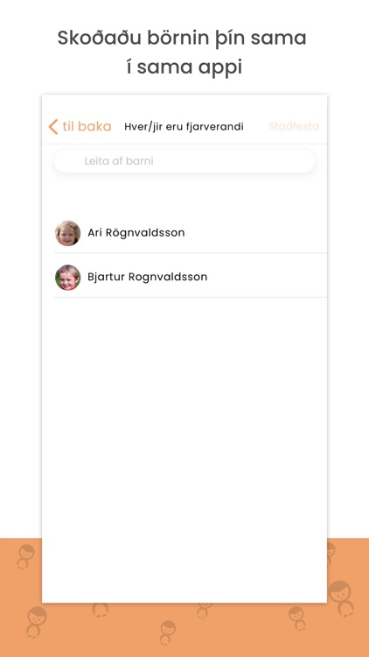
Task: Click the headline line "í sama appi"
Action: coord(184,67)
